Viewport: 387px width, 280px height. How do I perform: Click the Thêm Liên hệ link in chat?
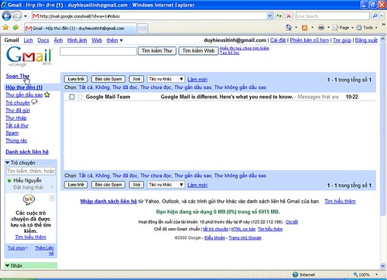(x=44, y=251)
